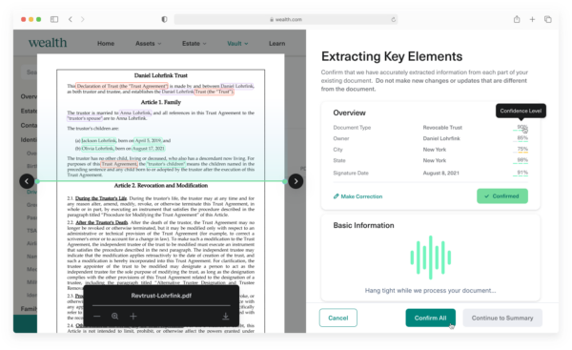This screenshot has height=350, width=572.
Task: Reset zoom with magnifier icon
Action: pos(115,316)
